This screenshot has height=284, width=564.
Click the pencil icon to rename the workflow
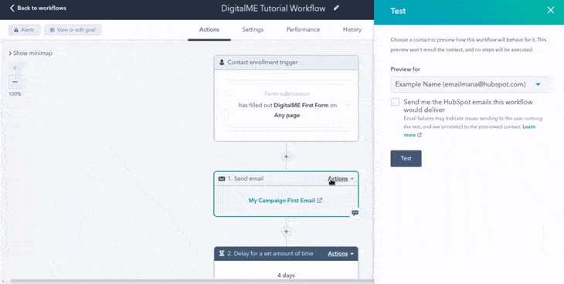click(336, 8)
